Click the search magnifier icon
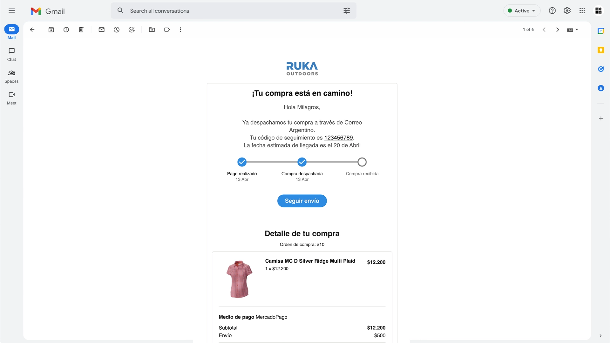Viewport: 610px width, 343px height. (x=120, y=10)
